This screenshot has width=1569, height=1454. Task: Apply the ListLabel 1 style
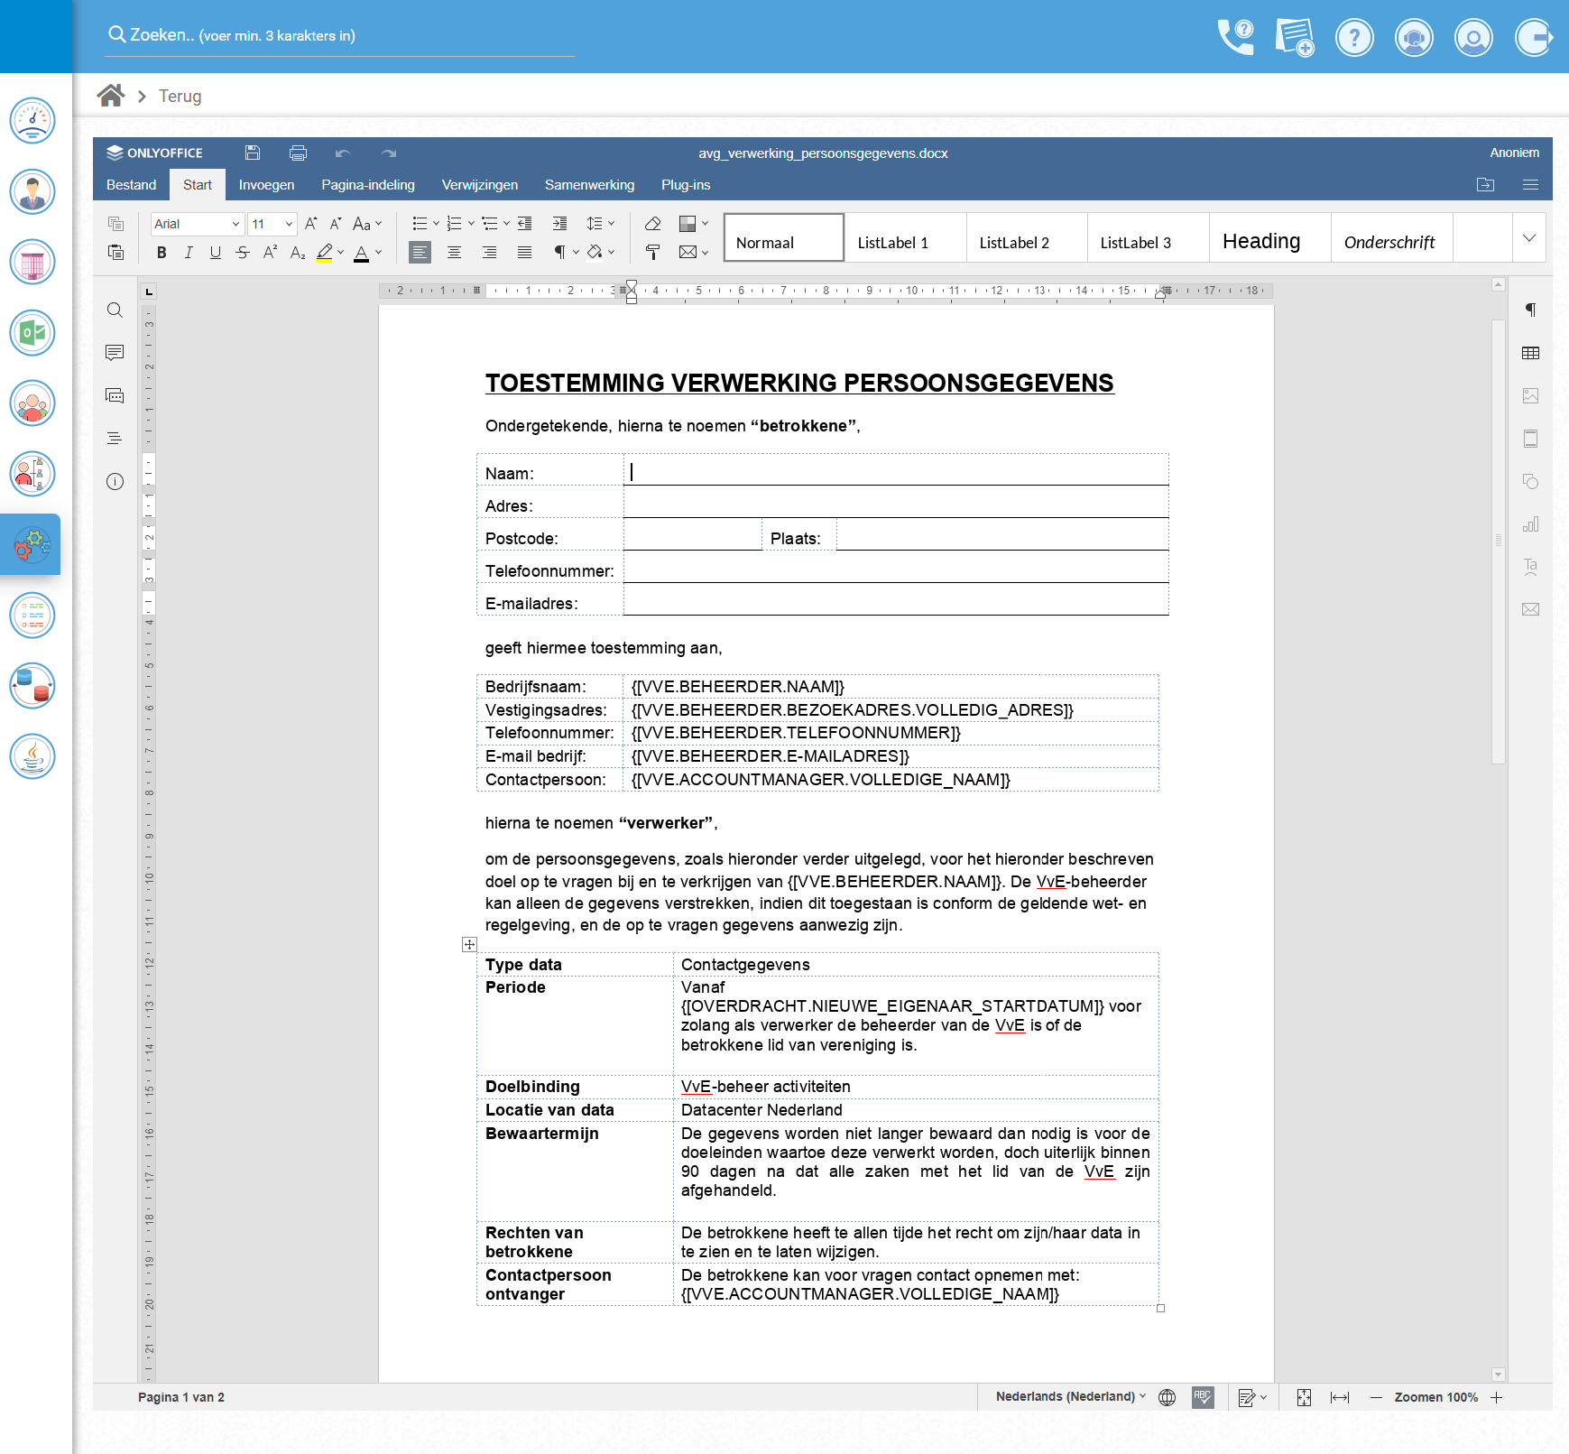pyautogui.click(x=905, y=238)
